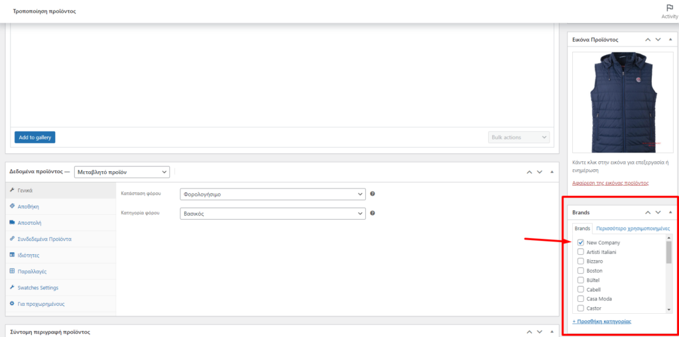Enable the Casa Moda brand checkbox
Screen dimensions: 679x337
(x=581, y=299)
